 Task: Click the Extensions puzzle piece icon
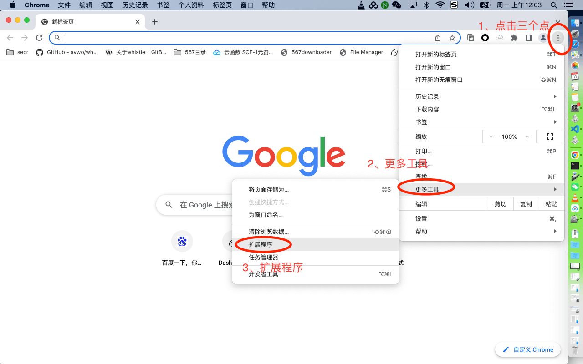(514, 38)
